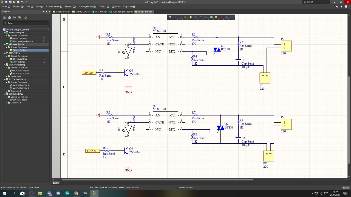Open Projects panel settings gear
Viewport: 351px width, 197px height.
26,18
